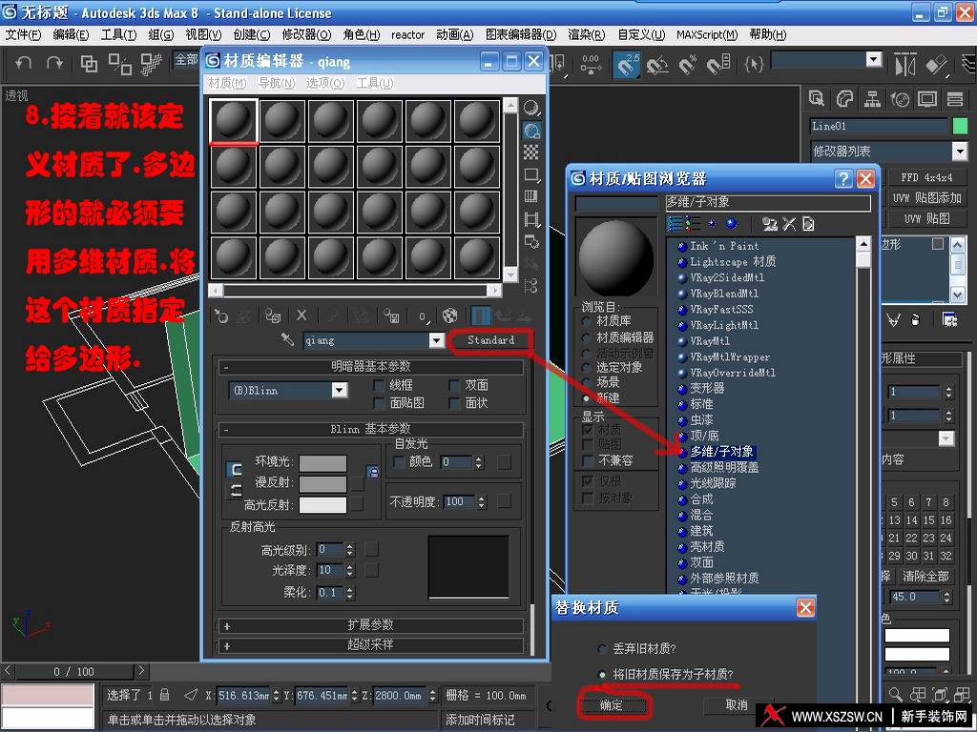Enable 面状 faceted checkbox
The height and width of the screenshot is (732, 977).
(454, 403)
